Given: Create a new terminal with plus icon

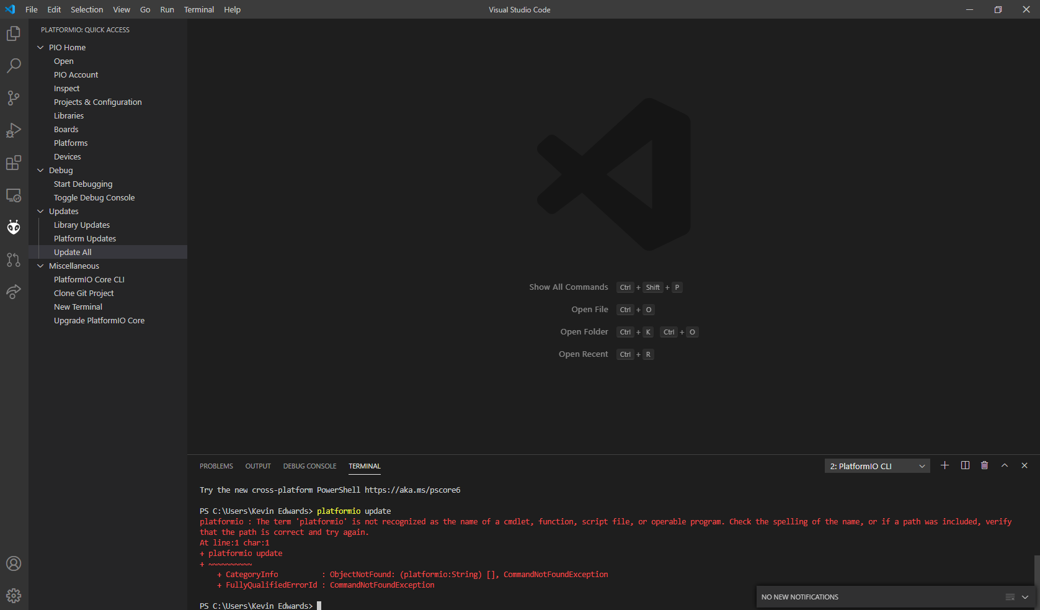Looking at the screenshot, I should (x=944, y=465).
